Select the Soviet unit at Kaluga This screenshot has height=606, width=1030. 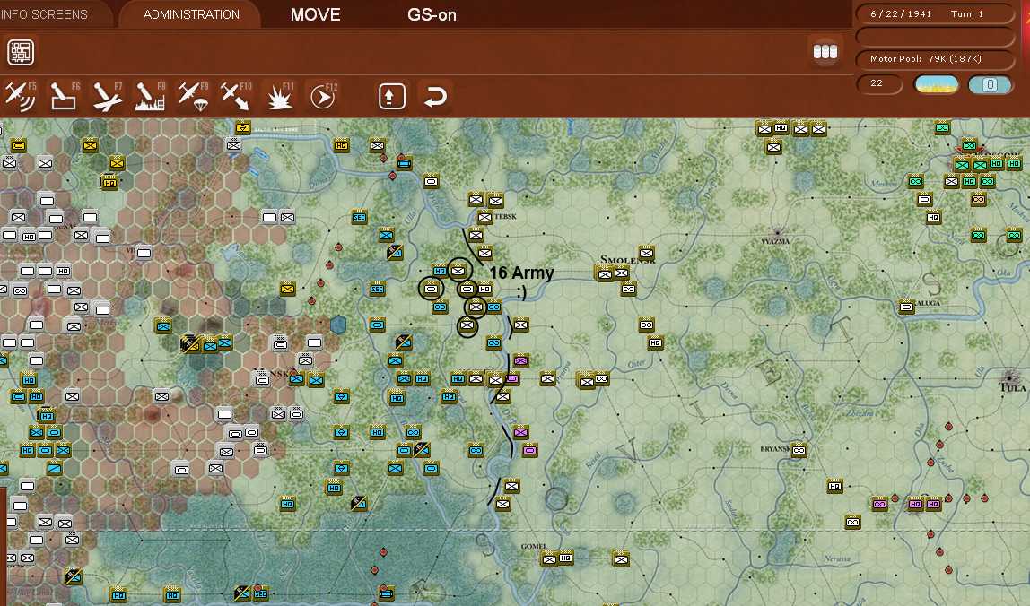(906, 307)
